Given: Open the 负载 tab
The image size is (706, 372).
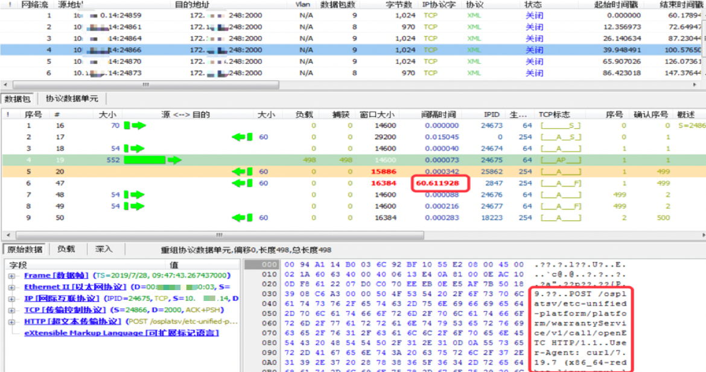Looking at the screenshot, I should (x=66, y=249).
